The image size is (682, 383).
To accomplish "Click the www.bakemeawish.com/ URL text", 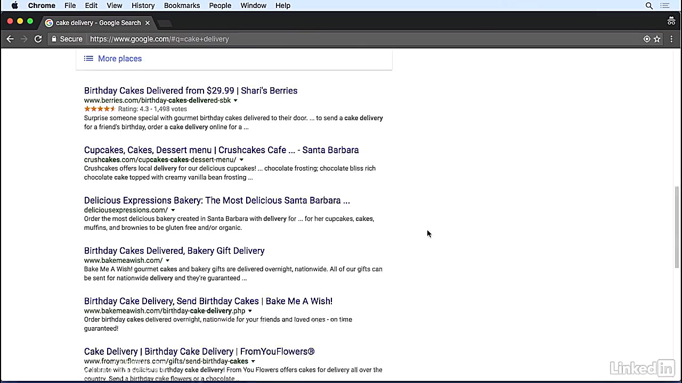I will pyautogui.click(x=123, y=261).
